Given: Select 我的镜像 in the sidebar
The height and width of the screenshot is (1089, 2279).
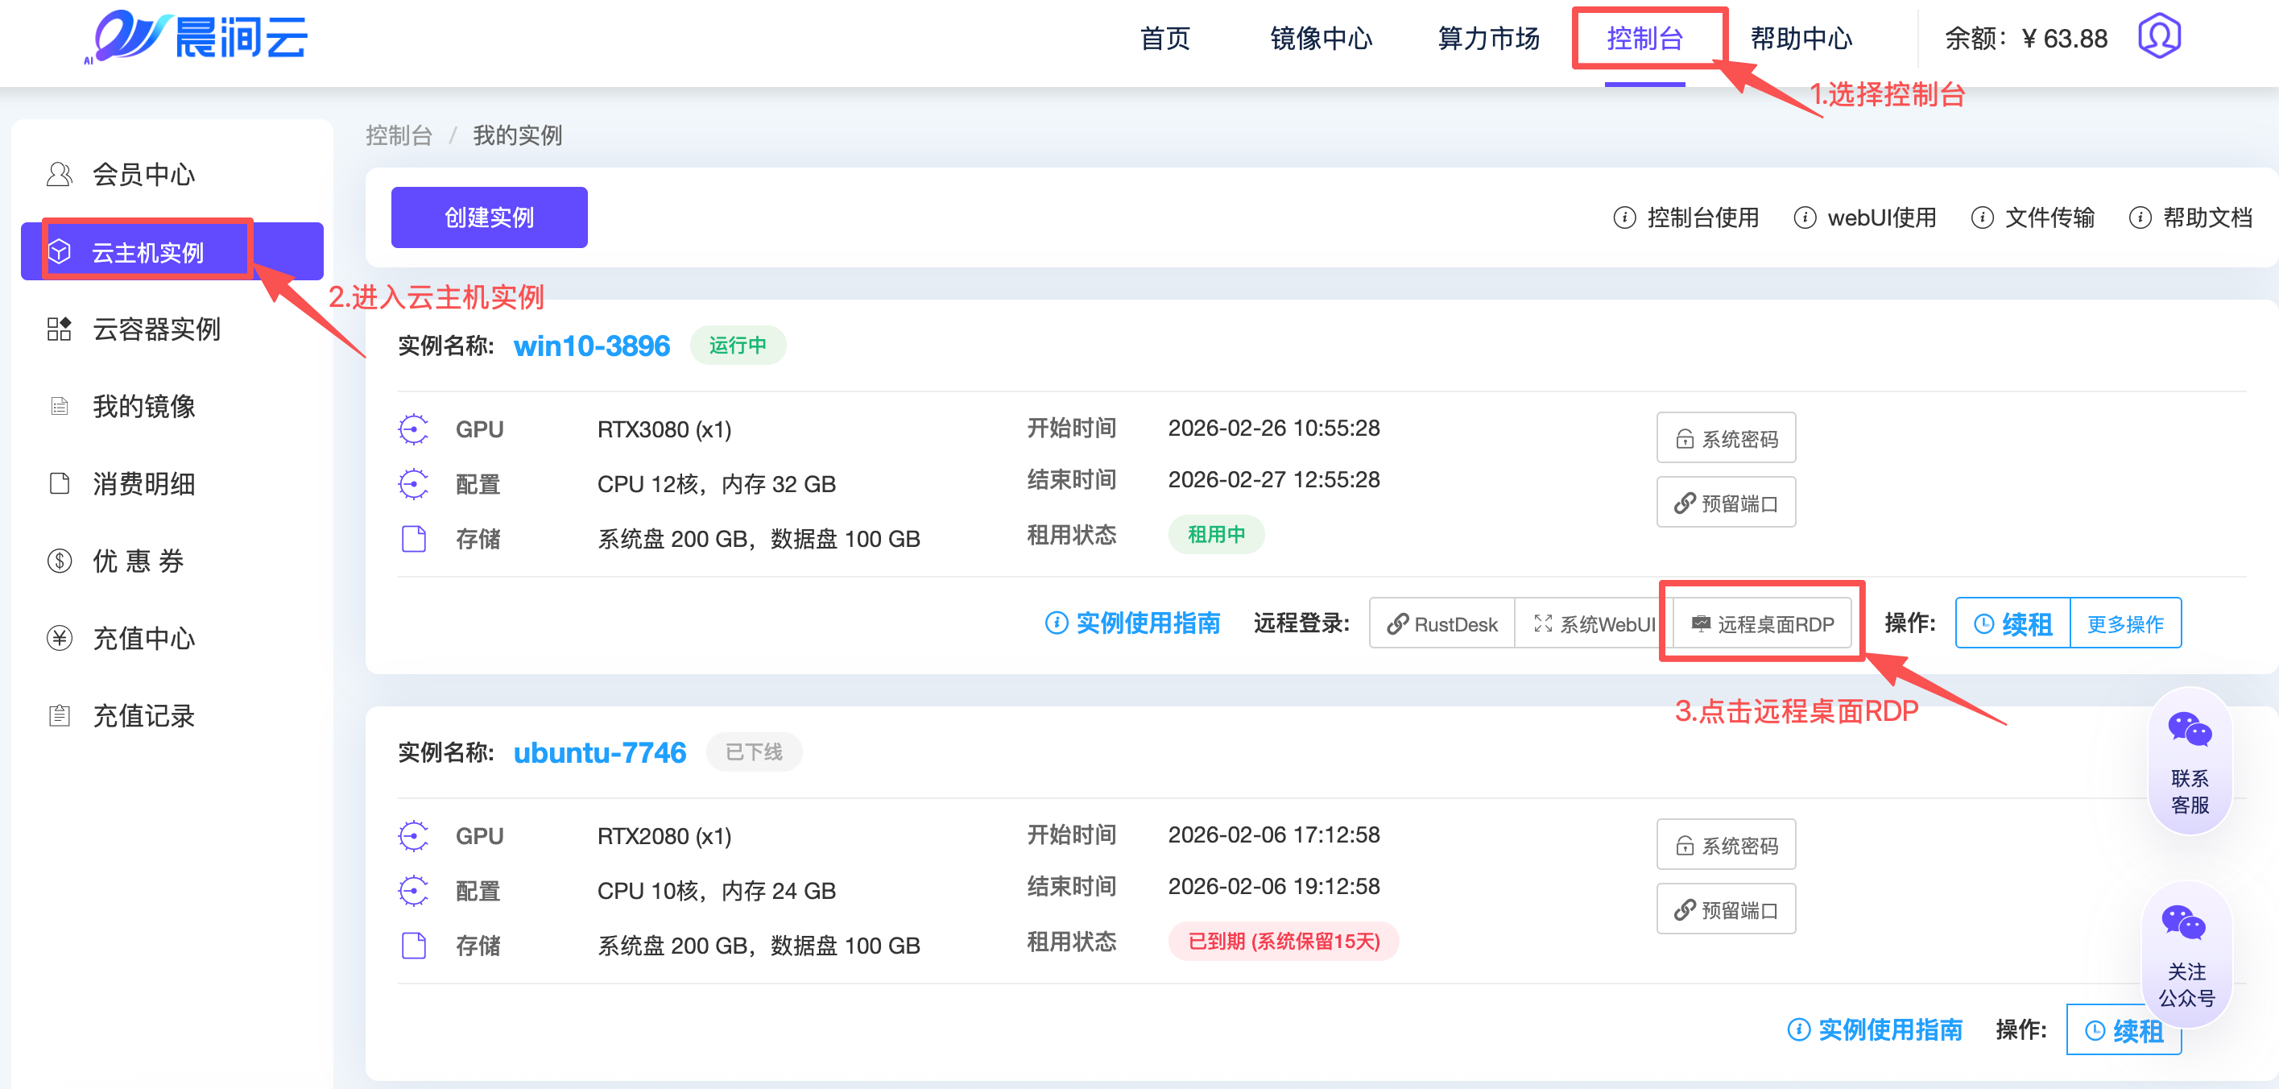Looking at the screenshot, I should 143,406.
